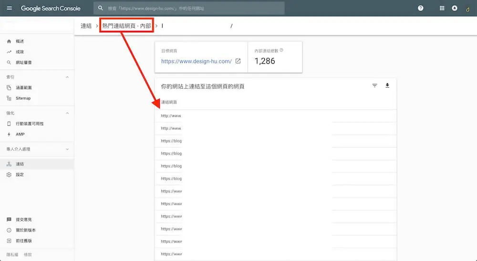Click the feedback icon beside 提交意見
The image size is (477, 261).
[9, 220]
